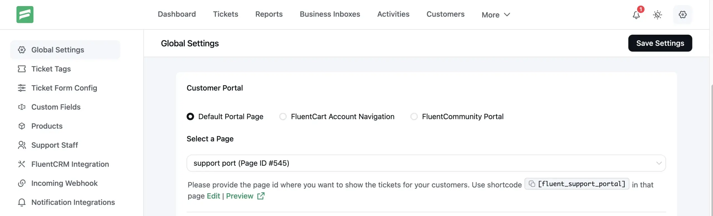Image resolution: width=713 pixels, height=216 pixels.
Task: Copy the fluent_support_portal shortcode icon
Action: [532, 184]
